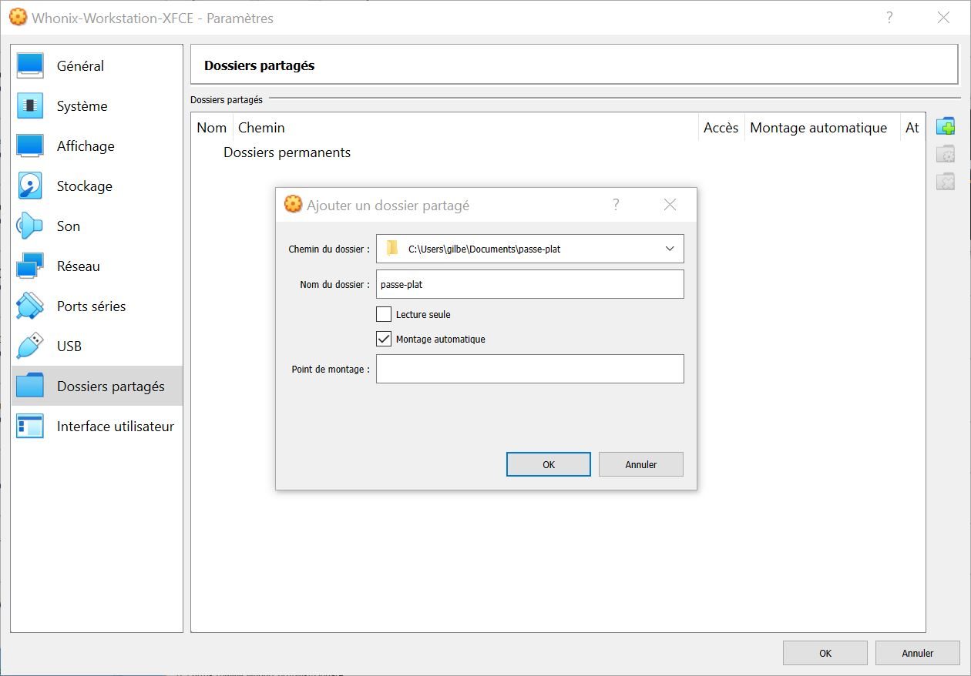Click the Système chip icon
The width and height of the screenshot is (971, 676).
(x=30, y=106)
